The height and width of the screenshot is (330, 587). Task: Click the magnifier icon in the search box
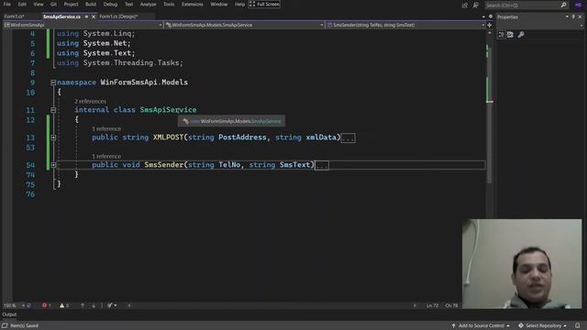pos(563,5)
